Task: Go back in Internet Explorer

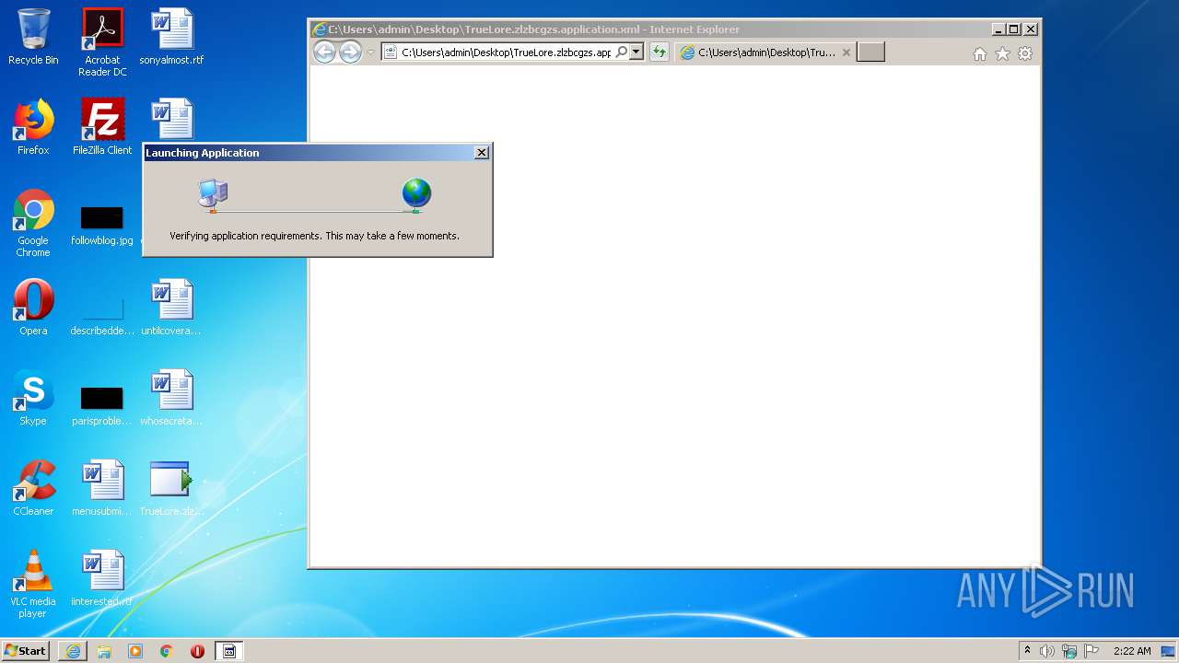Action: pos(324,52)
